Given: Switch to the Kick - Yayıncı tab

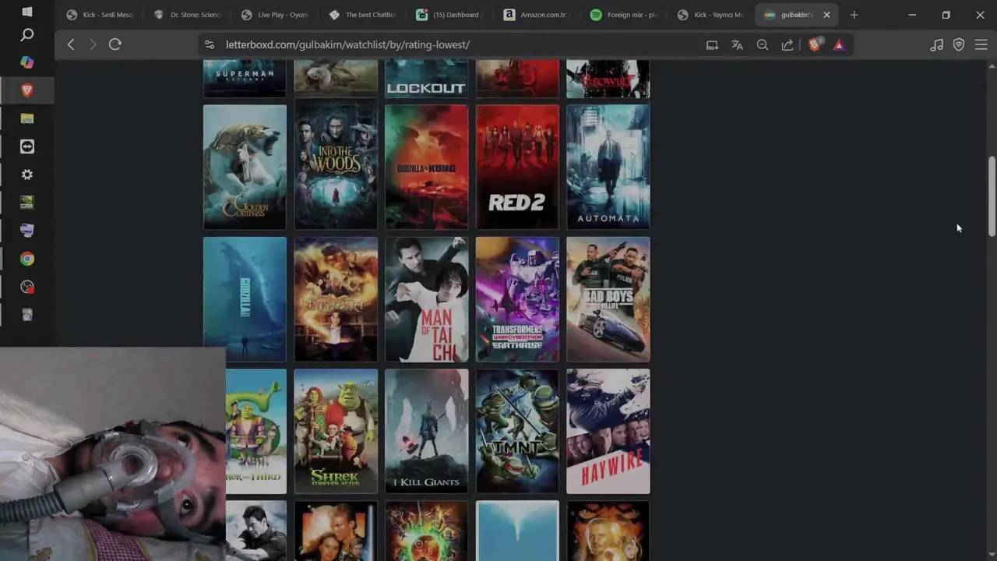Looking at the screenshot, I should (713, 15).
